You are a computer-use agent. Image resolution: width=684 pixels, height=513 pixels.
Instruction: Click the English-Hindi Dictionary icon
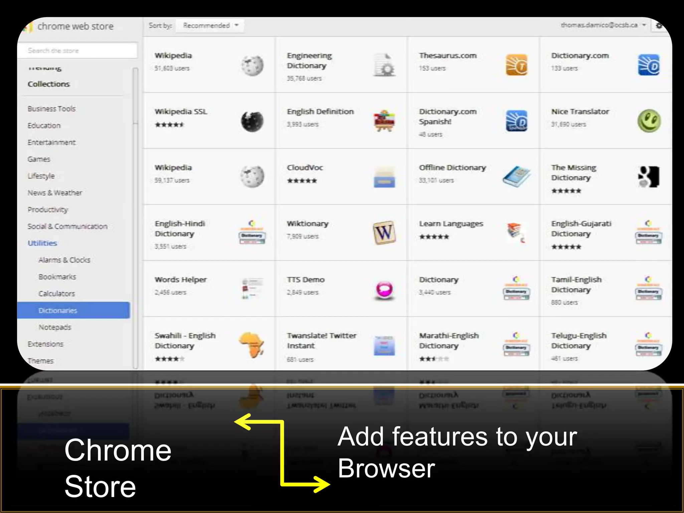pyautogui.click(x=252, y=232)
